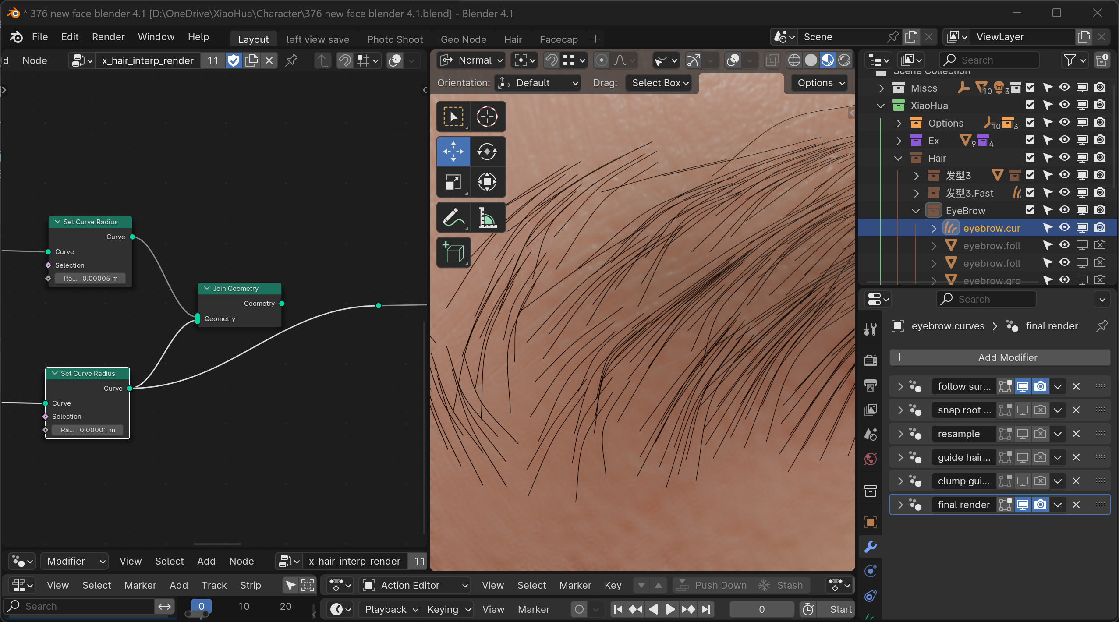Open the Drag Select Box dropdown

(659, 83)
